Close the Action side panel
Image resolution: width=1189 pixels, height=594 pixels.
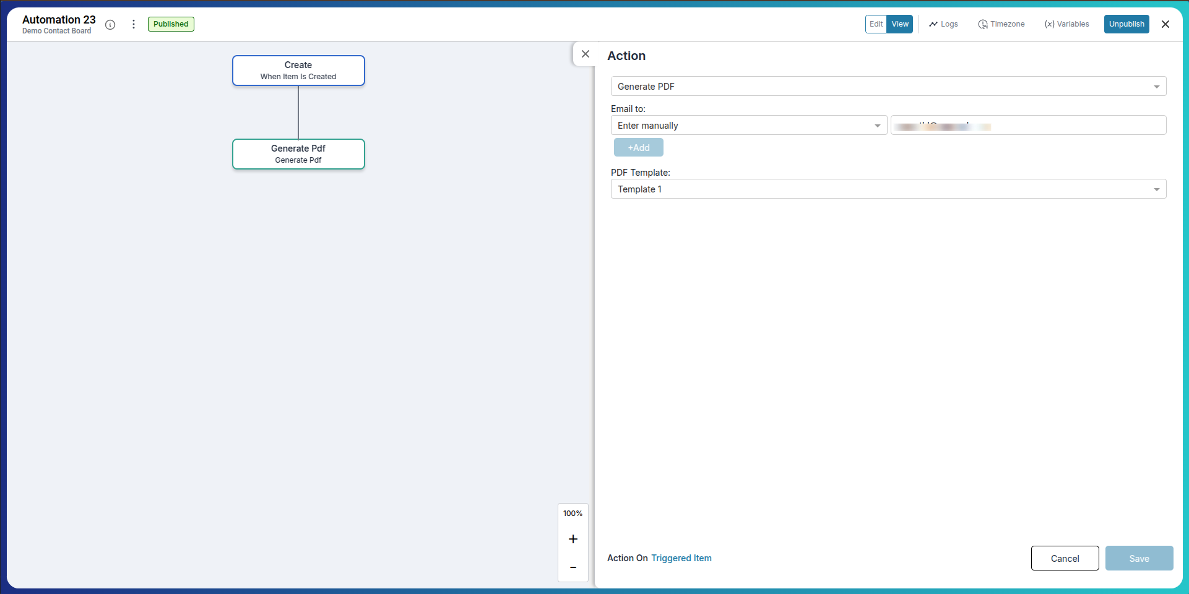tap(586, 54)
